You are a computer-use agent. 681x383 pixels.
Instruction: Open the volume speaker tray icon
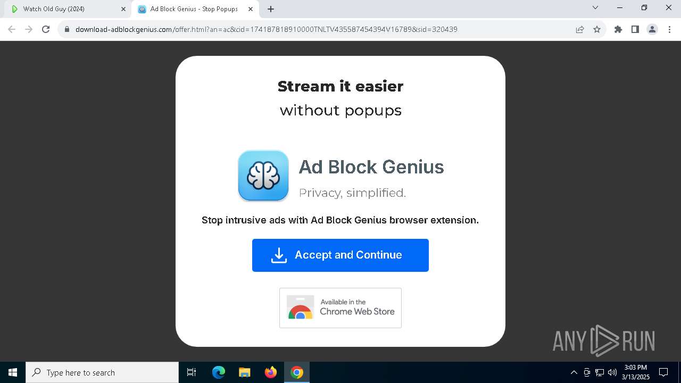612,372
